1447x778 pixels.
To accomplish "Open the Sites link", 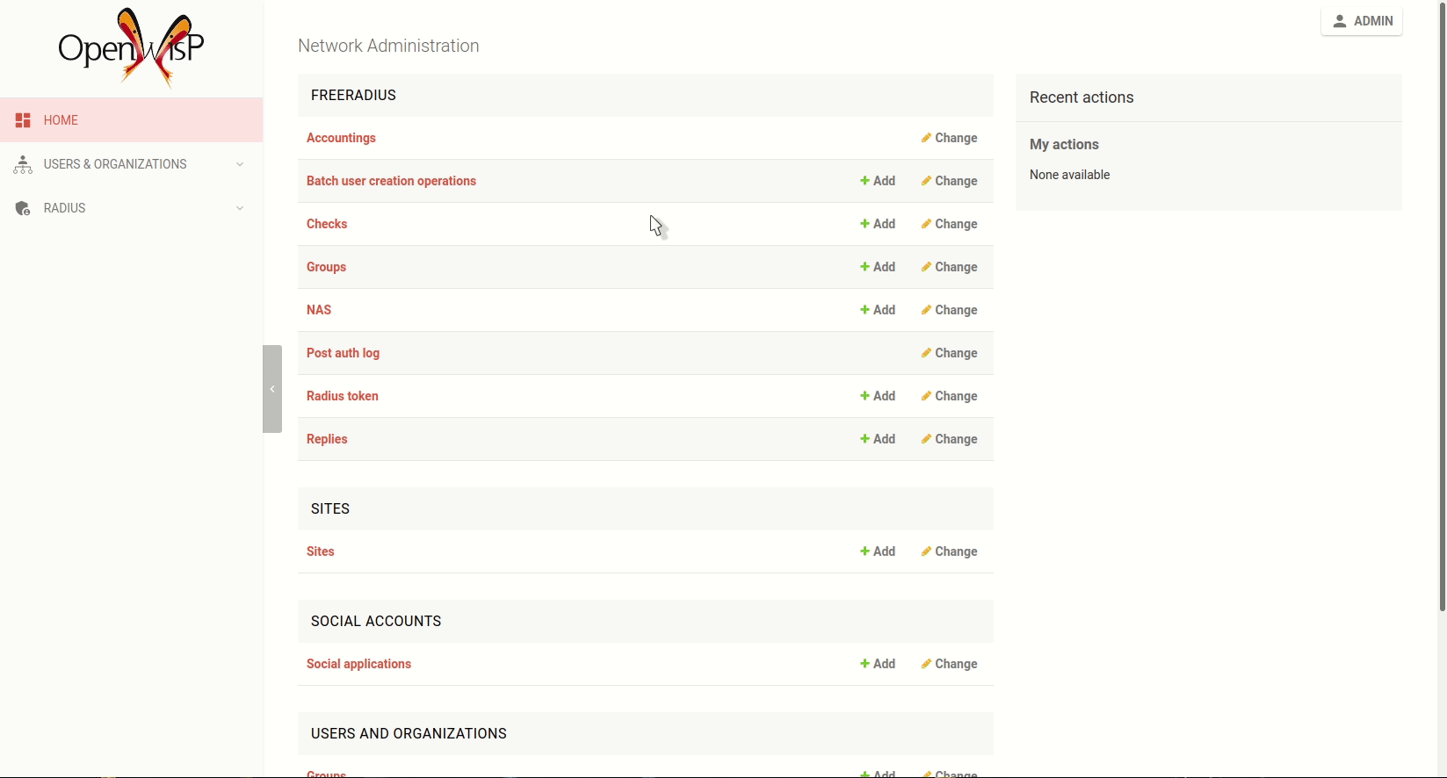I will [321, 551].
